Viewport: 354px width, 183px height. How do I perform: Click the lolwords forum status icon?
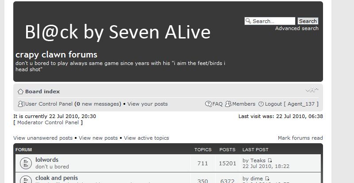(26, 163)
